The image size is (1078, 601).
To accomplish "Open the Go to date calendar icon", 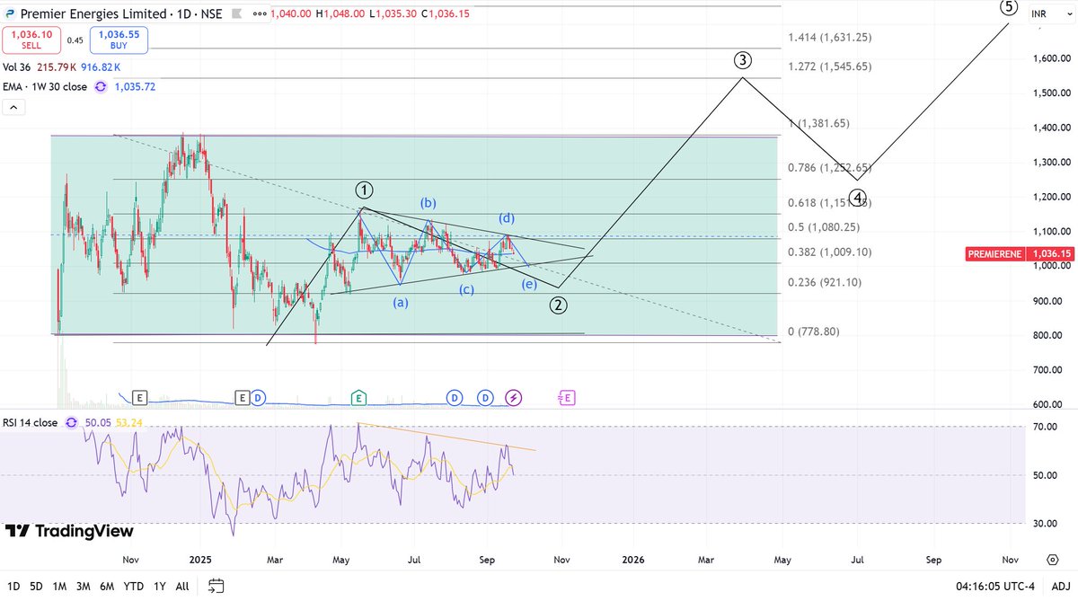I will pyautogui.click(x=216, y=586).
